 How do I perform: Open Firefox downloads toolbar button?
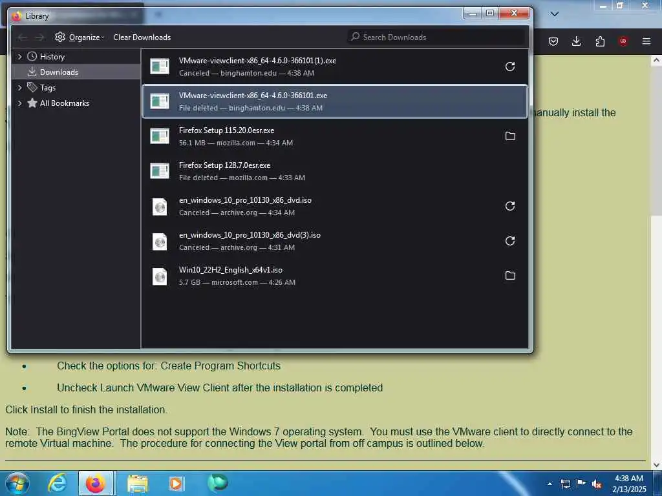click(x=576, y=41)
